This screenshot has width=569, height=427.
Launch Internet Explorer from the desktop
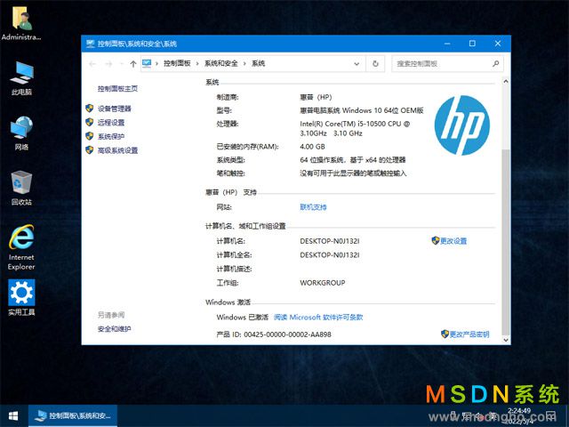(x=21, y=247)
